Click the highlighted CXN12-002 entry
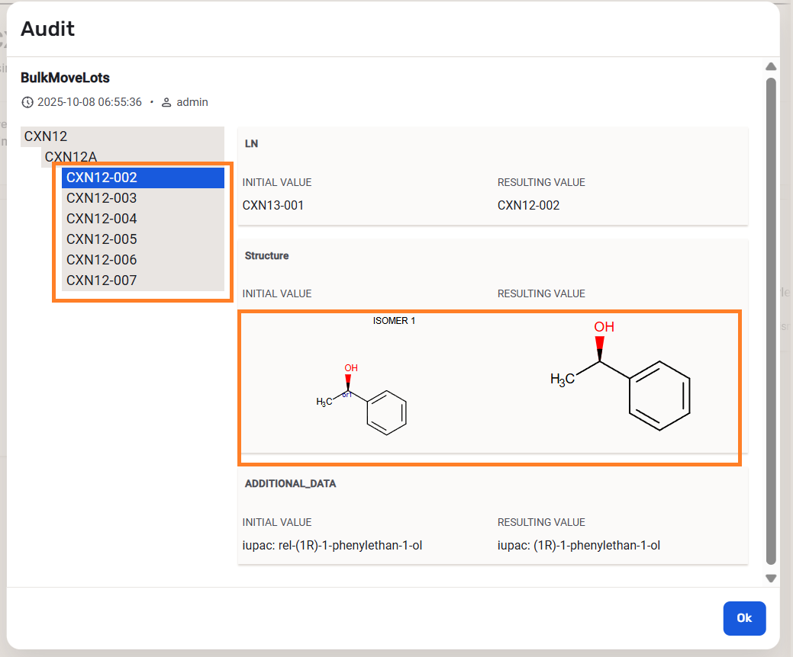 point(102,178)
